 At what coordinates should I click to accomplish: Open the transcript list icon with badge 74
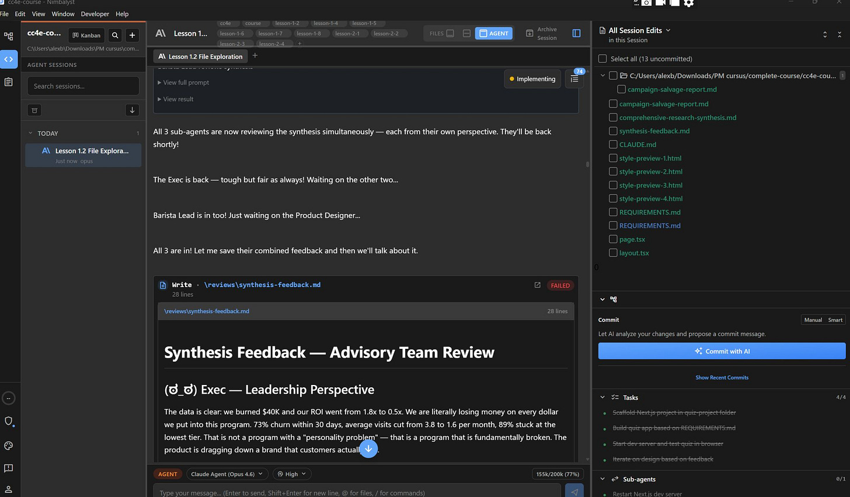(x=574, y=79)
